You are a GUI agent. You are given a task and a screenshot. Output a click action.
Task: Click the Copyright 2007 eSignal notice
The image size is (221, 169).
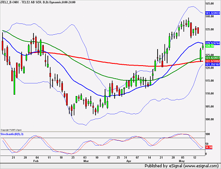point(11,130)
